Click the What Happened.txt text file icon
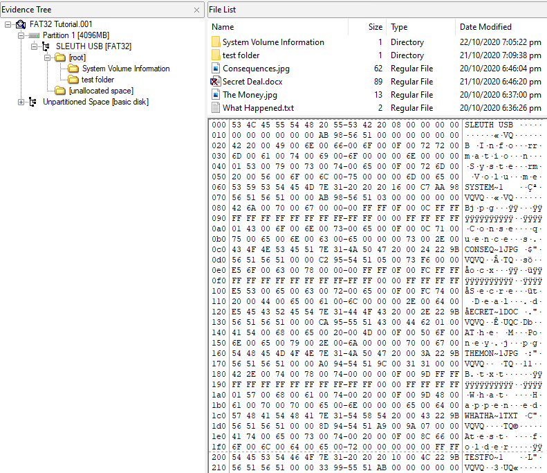 tap(216, 108)
